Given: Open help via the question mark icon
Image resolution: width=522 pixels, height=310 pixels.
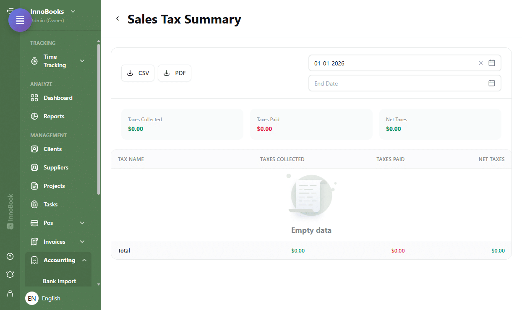Looking at the screenshot, I should click(x=10, y=256).
